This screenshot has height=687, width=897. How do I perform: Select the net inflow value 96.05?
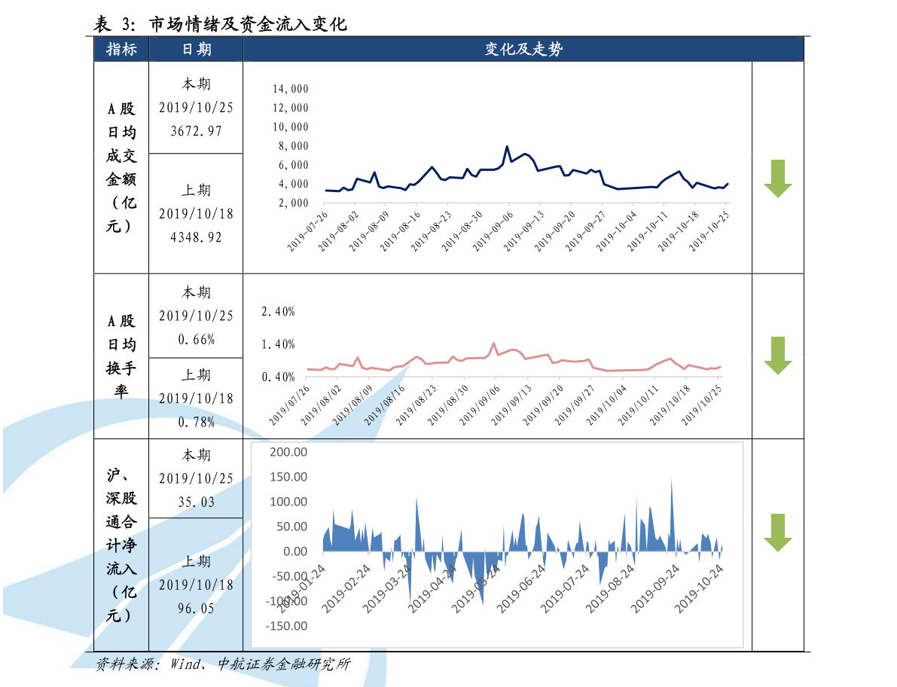pos(197,608)
